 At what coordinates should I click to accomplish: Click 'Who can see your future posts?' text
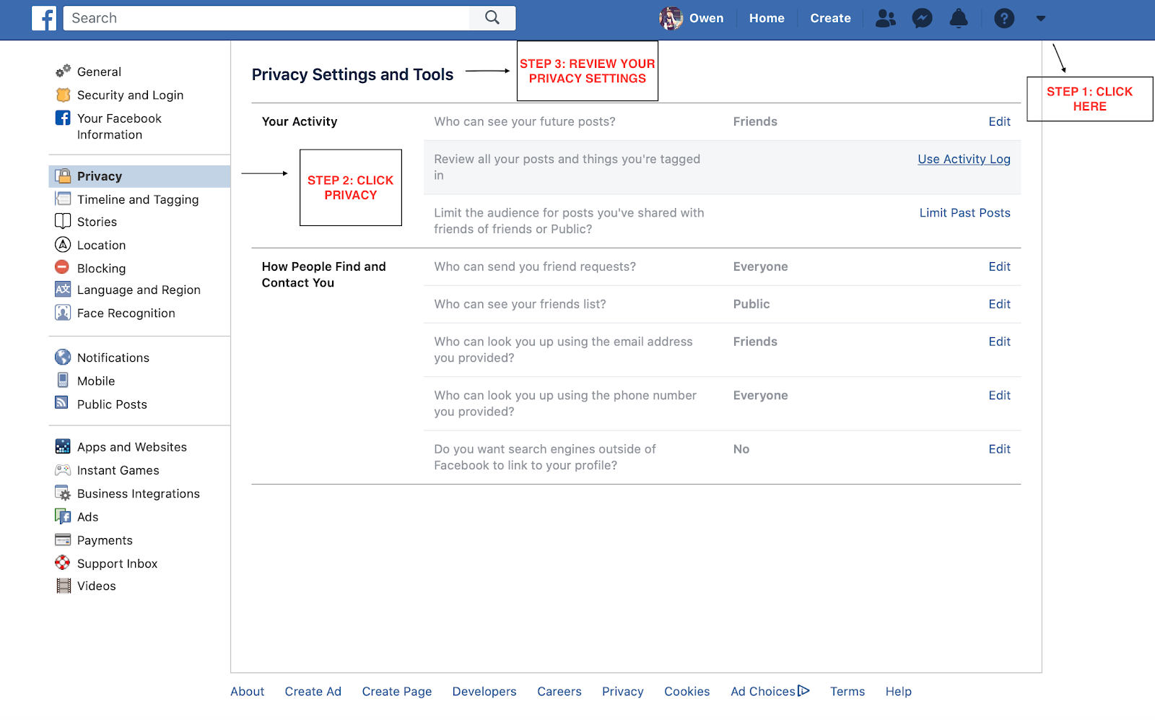pyautogui.click(x=524, y=121)
